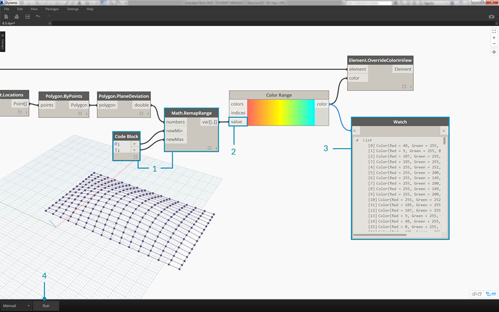This screenshot has width=499, height=312.
Task: Click the Open file toolbar icon
Action: pos(17,17)
